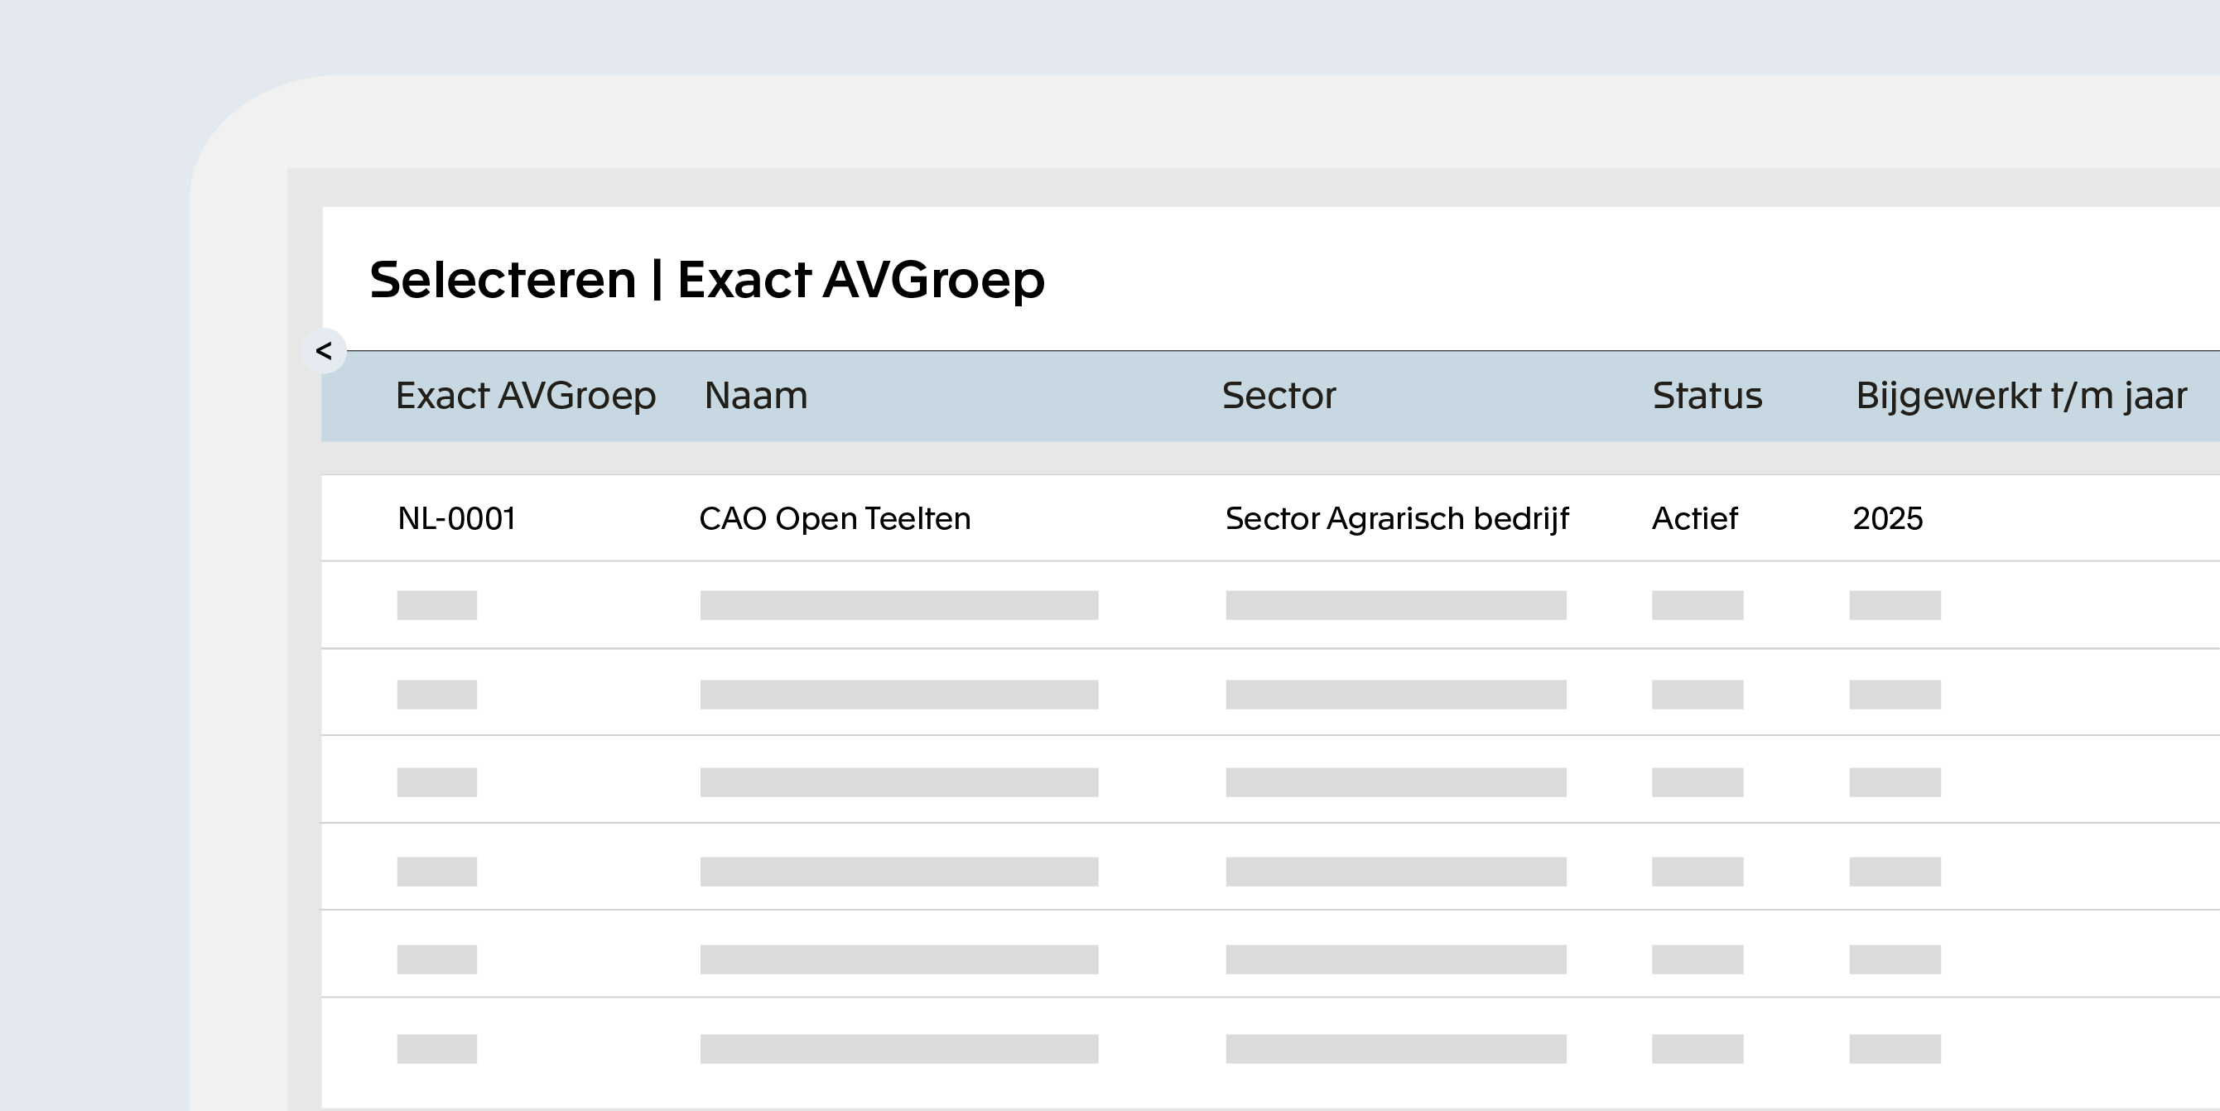This screenshot has height=1111, width=2220.
Task: Click the 2025 year cell
Action: [x=1888, y=519]
